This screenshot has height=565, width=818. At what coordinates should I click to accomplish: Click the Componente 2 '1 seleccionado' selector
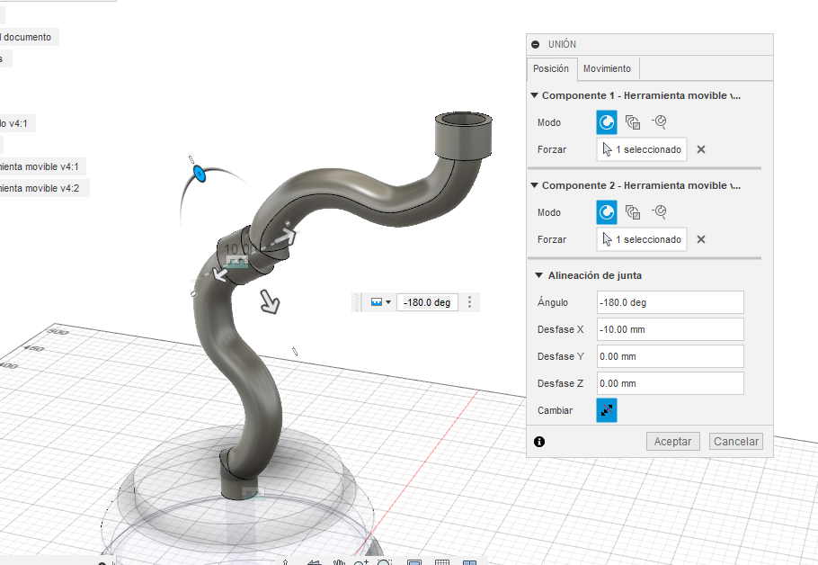tap(642, 239)
